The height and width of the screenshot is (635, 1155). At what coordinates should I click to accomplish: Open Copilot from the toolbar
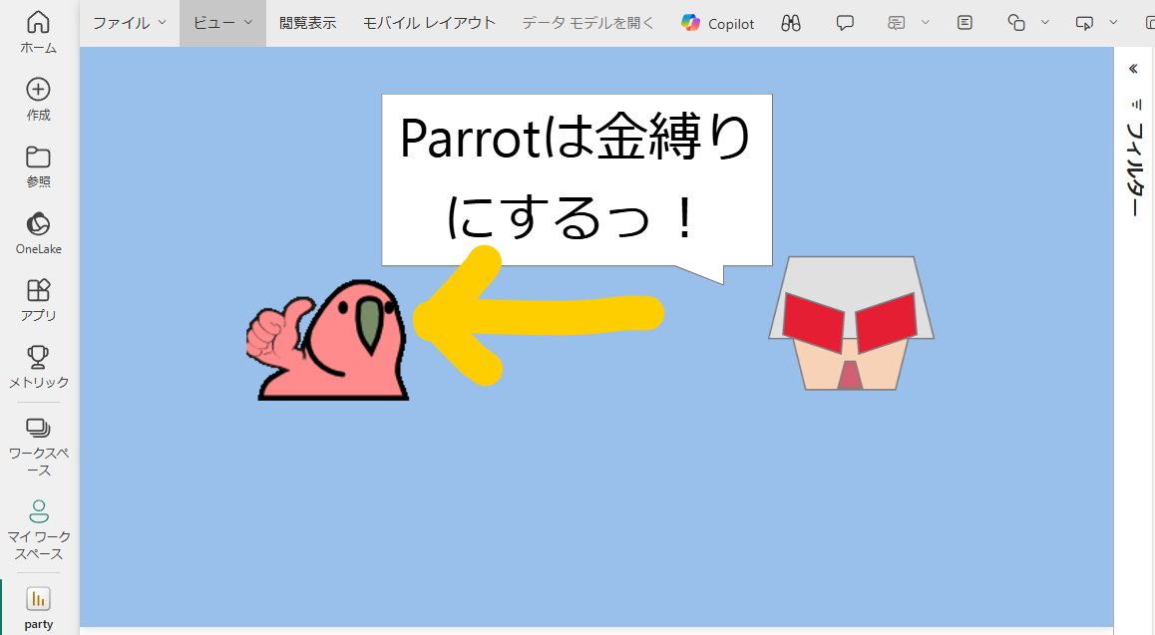(716, 22)
